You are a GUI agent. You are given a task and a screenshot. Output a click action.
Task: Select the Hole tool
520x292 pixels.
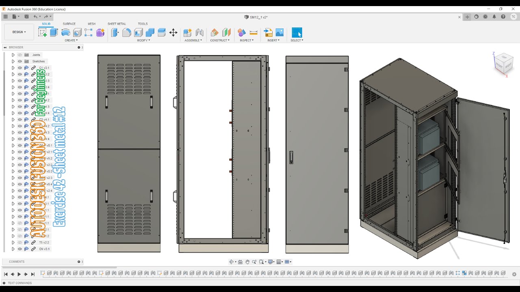coord(77,32)
